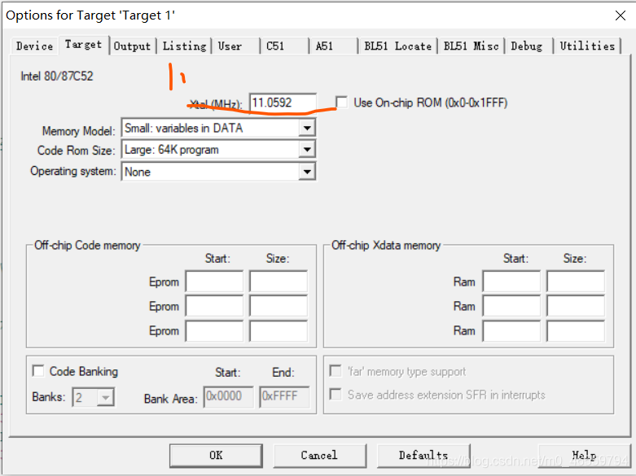The width and height of the screenshot is (636, 476).
Task: Switch to BL51 Misc tab
Action: [x=471, y=46]
